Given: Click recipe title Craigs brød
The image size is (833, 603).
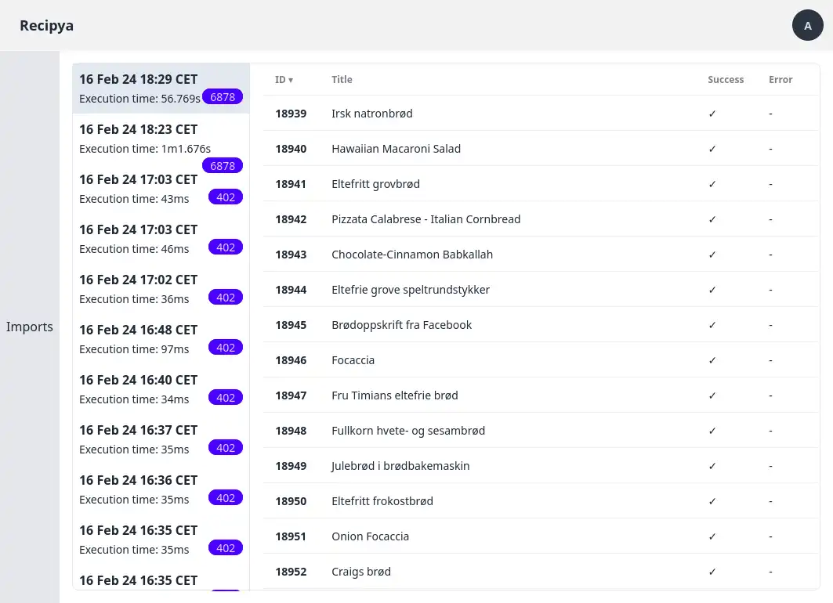Looking at the screenshot, I should point(360,572).
